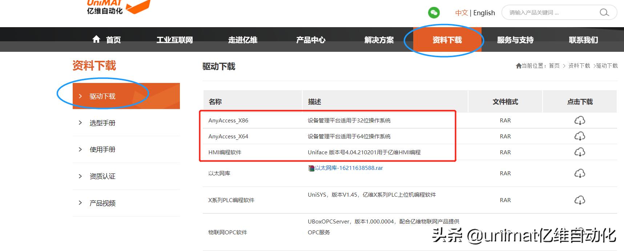The width and height of the screenshot is (624, 251).
Task: Click the 文件格式 column header
Action: (x=505, y=102)
